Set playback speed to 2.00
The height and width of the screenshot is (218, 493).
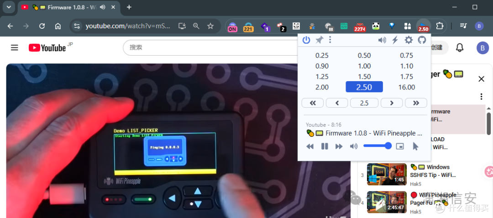pyautogui.click(x=322, y=87)
